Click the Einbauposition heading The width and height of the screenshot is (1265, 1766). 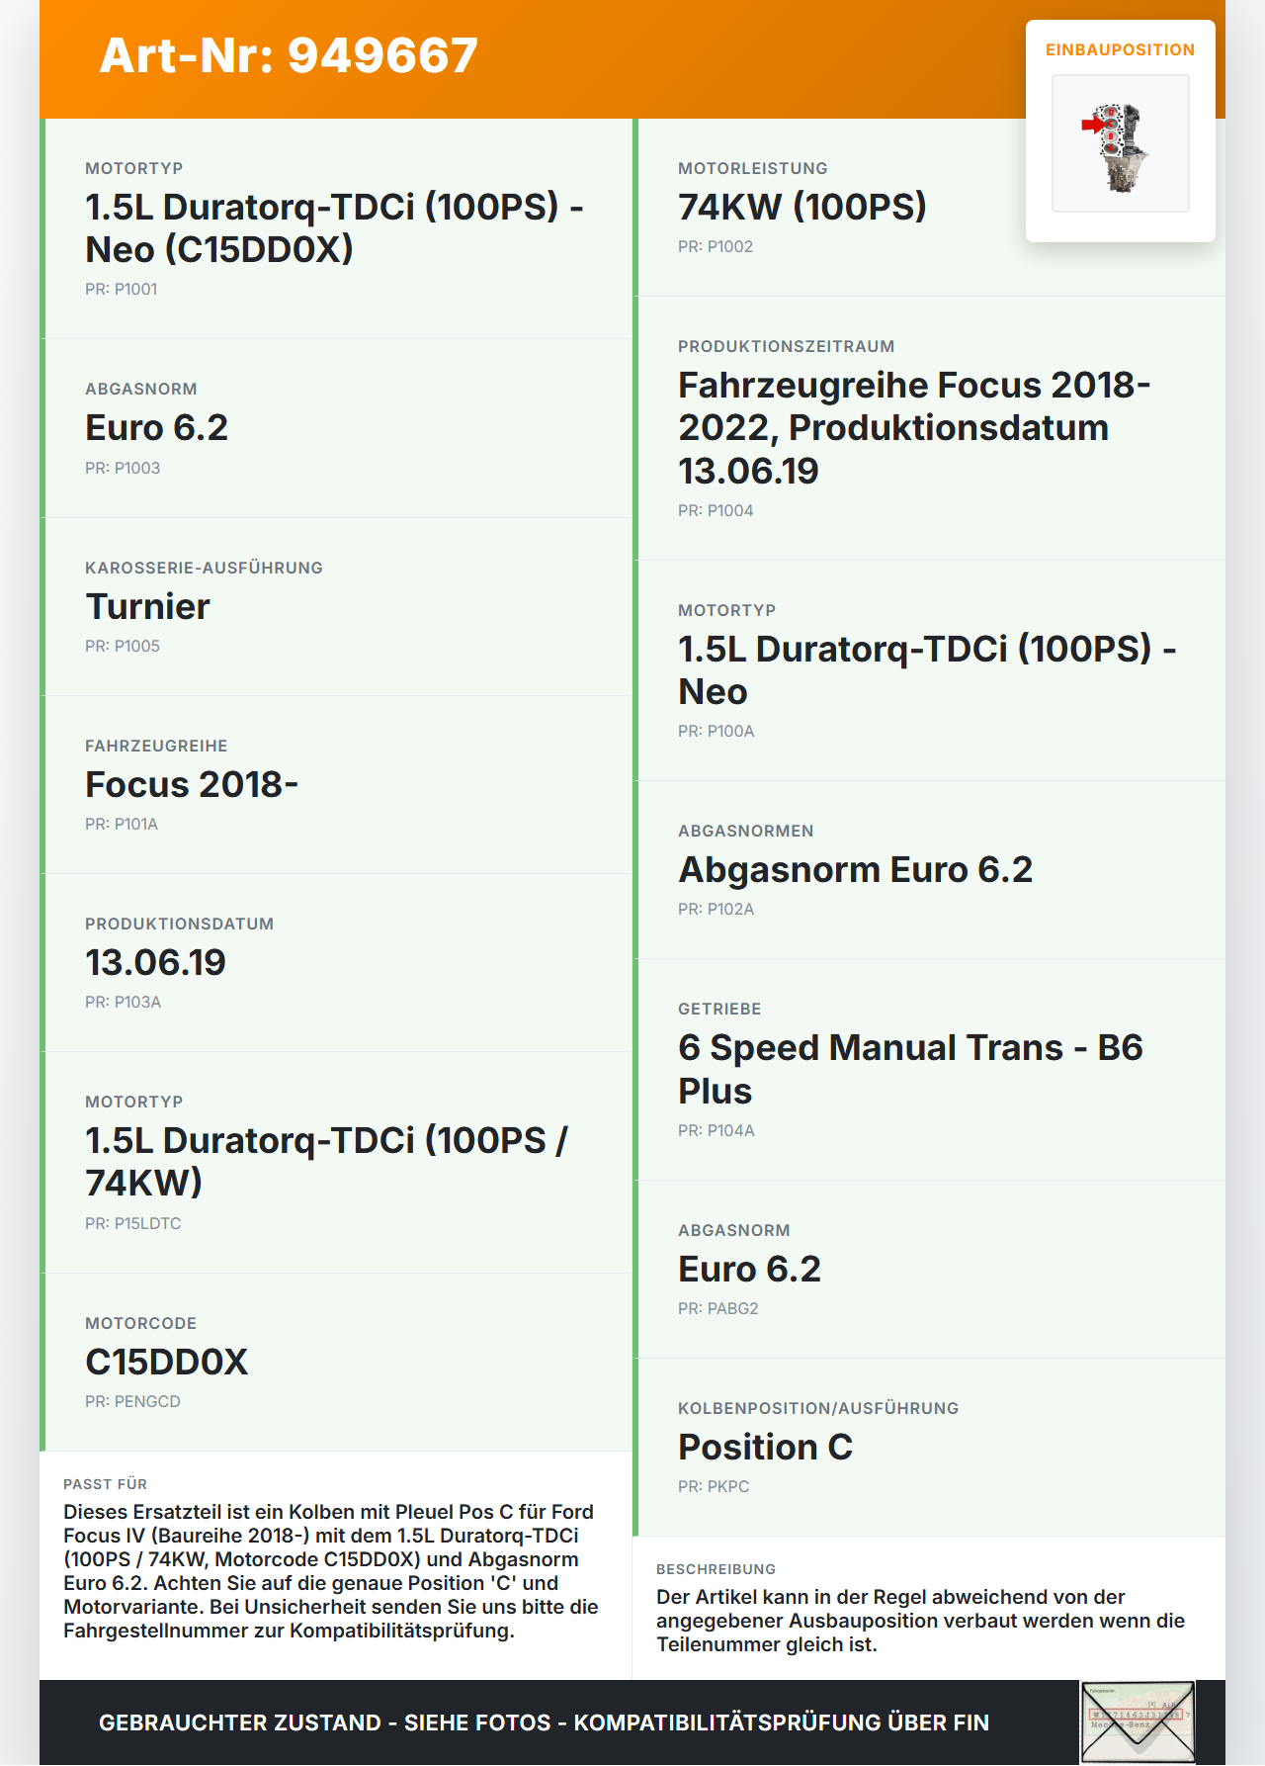coord(1120,49)
